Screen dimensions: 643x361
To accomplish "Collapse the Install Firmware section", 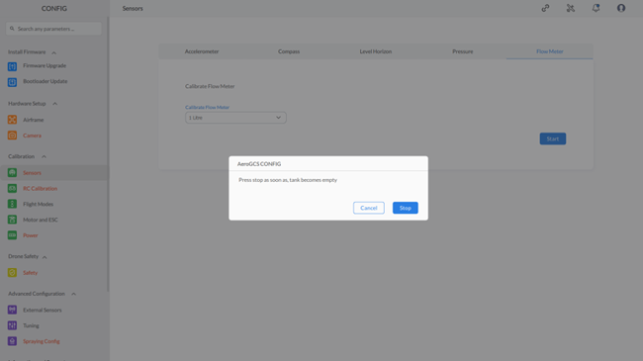I will 53,52.
